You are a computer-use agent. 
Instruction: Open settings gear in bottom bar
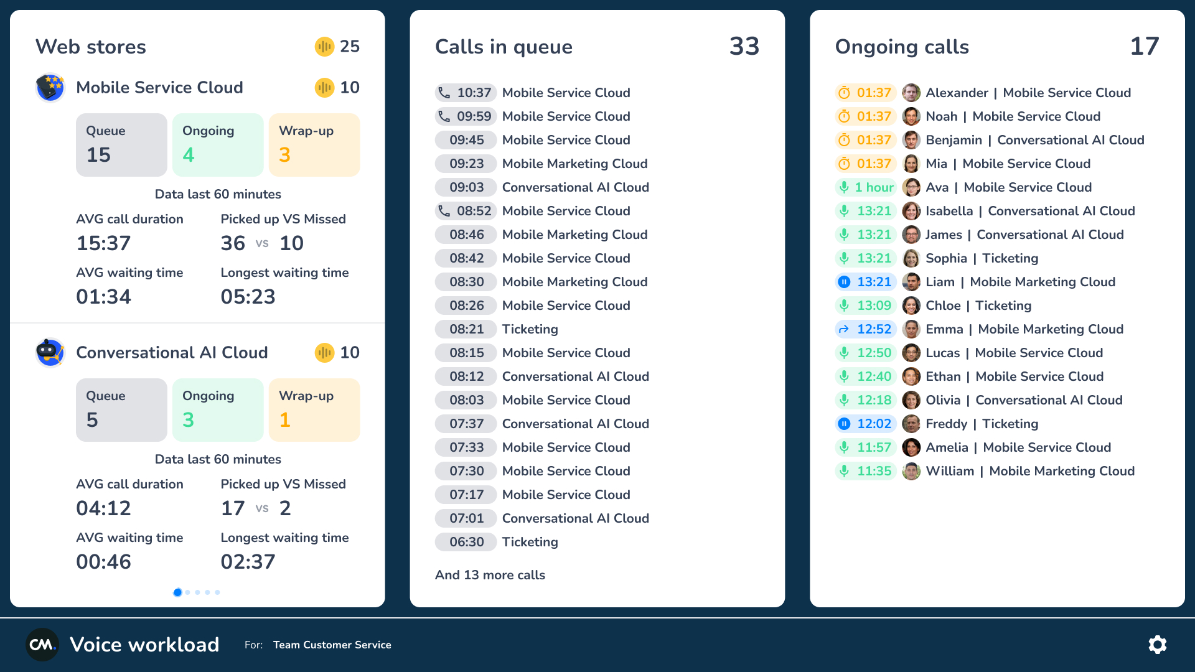1157,645
